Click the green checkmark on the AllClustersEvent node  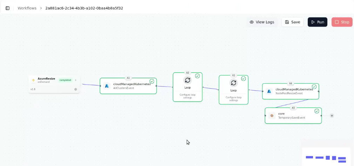(152, 81)
